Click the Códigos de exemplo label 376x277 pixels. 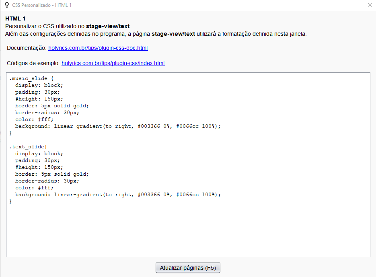coord(33,63)
